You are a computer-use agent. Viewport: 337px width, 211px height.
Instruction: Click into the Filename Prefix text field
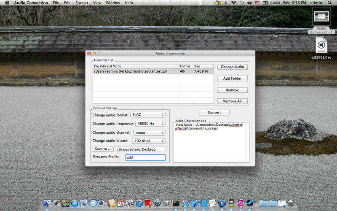coord(145,157)
